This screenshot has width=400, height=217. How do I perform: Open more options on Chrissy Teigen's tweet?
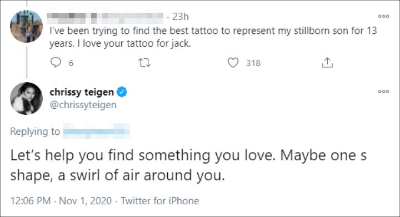tap(383, 92)
